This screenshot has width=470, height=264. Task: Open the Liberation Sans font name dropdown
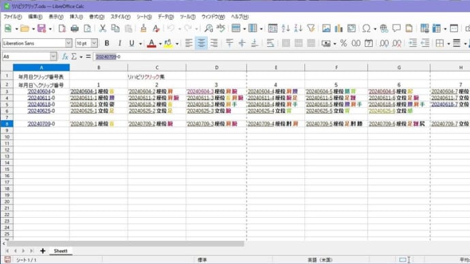69,43
